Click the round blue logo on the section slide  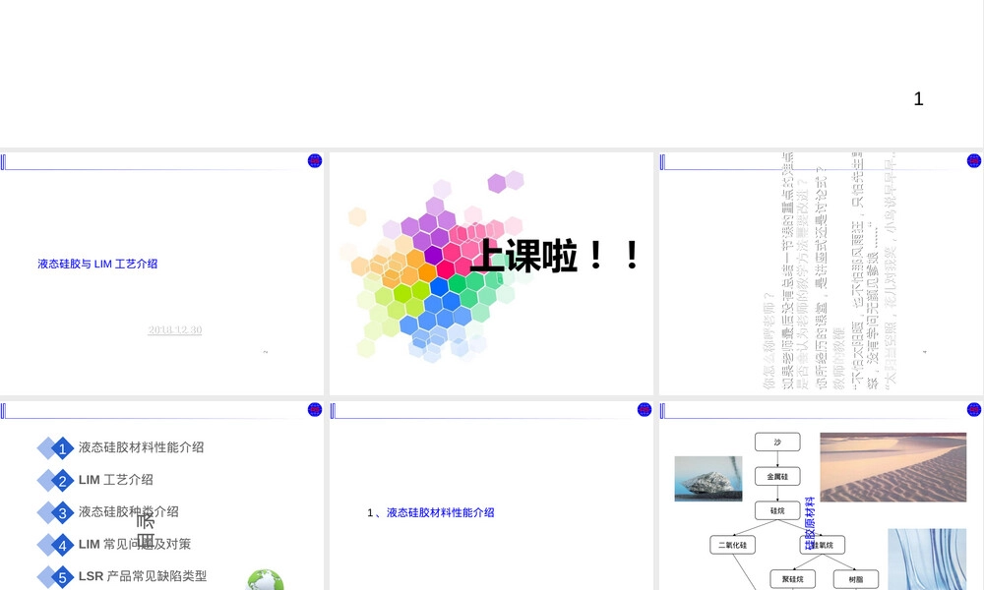point(645,410)
